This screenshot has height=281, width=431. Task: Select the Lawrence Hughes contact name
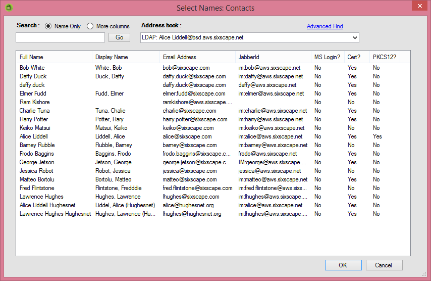click(x=41, y=197)
